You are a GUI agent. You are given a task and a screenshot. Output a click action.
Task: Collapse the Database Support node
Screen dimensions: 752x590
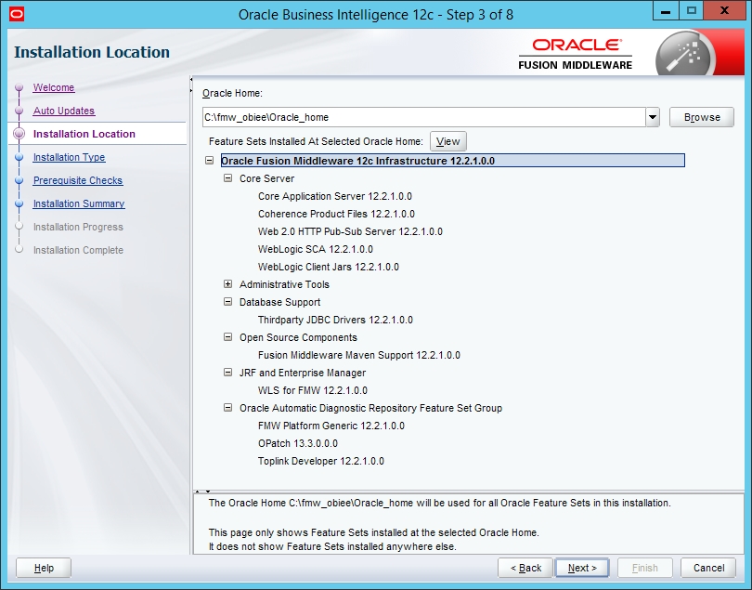(x=227, y=302)
